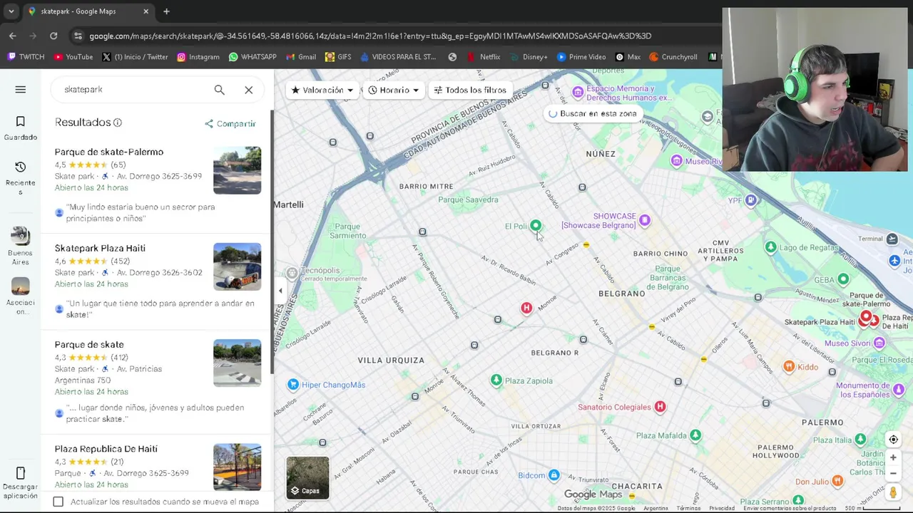Open the Parque de skate result title
This screenshot has width=913, height=513.
89,344
